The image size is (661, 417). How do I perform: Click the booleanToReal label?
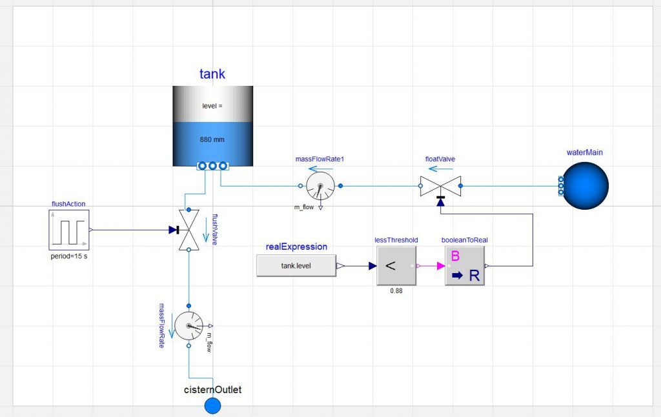(x=465, y=240)
